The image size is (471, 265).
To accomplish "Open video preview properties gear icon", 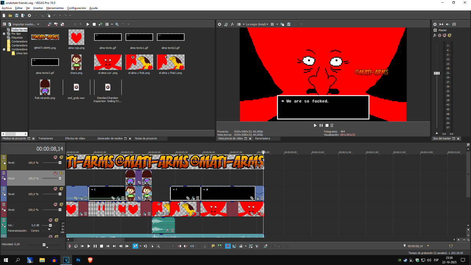I will (220, 24).
